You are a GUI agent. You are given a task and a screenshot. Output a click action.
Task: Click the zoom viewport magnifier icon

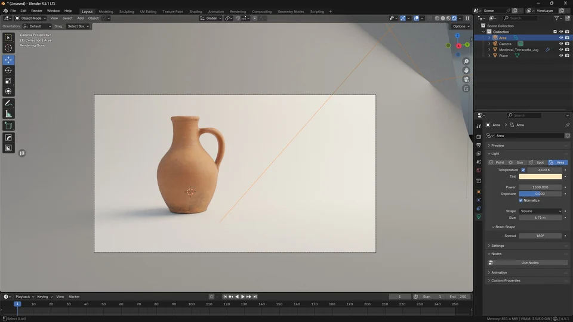tap(466, 61)
